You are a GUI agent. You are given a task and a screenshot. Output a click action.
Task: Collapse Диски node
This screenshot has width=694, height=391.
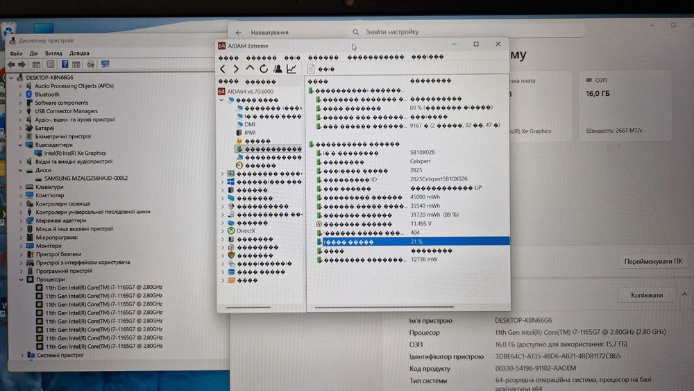(x=20, y=170)
